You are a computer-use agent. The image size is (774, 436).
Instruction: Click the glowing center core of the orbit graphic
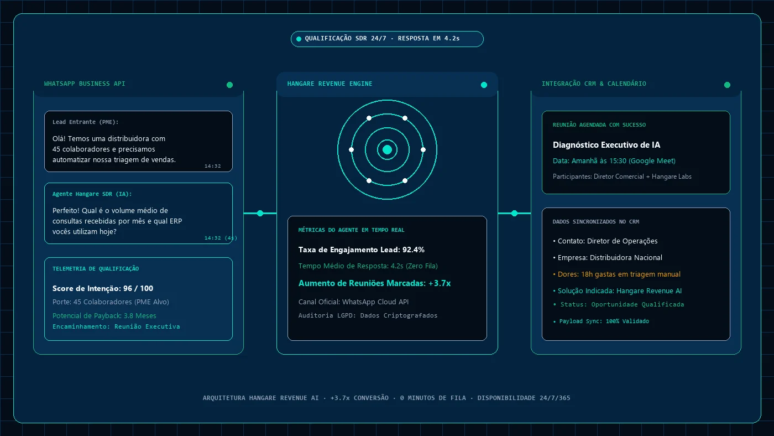[x=387, y=149]
